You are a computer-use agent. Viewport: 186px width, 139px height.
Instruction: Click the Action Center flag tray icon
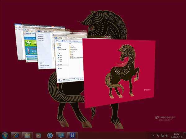(x=158, y=135)
